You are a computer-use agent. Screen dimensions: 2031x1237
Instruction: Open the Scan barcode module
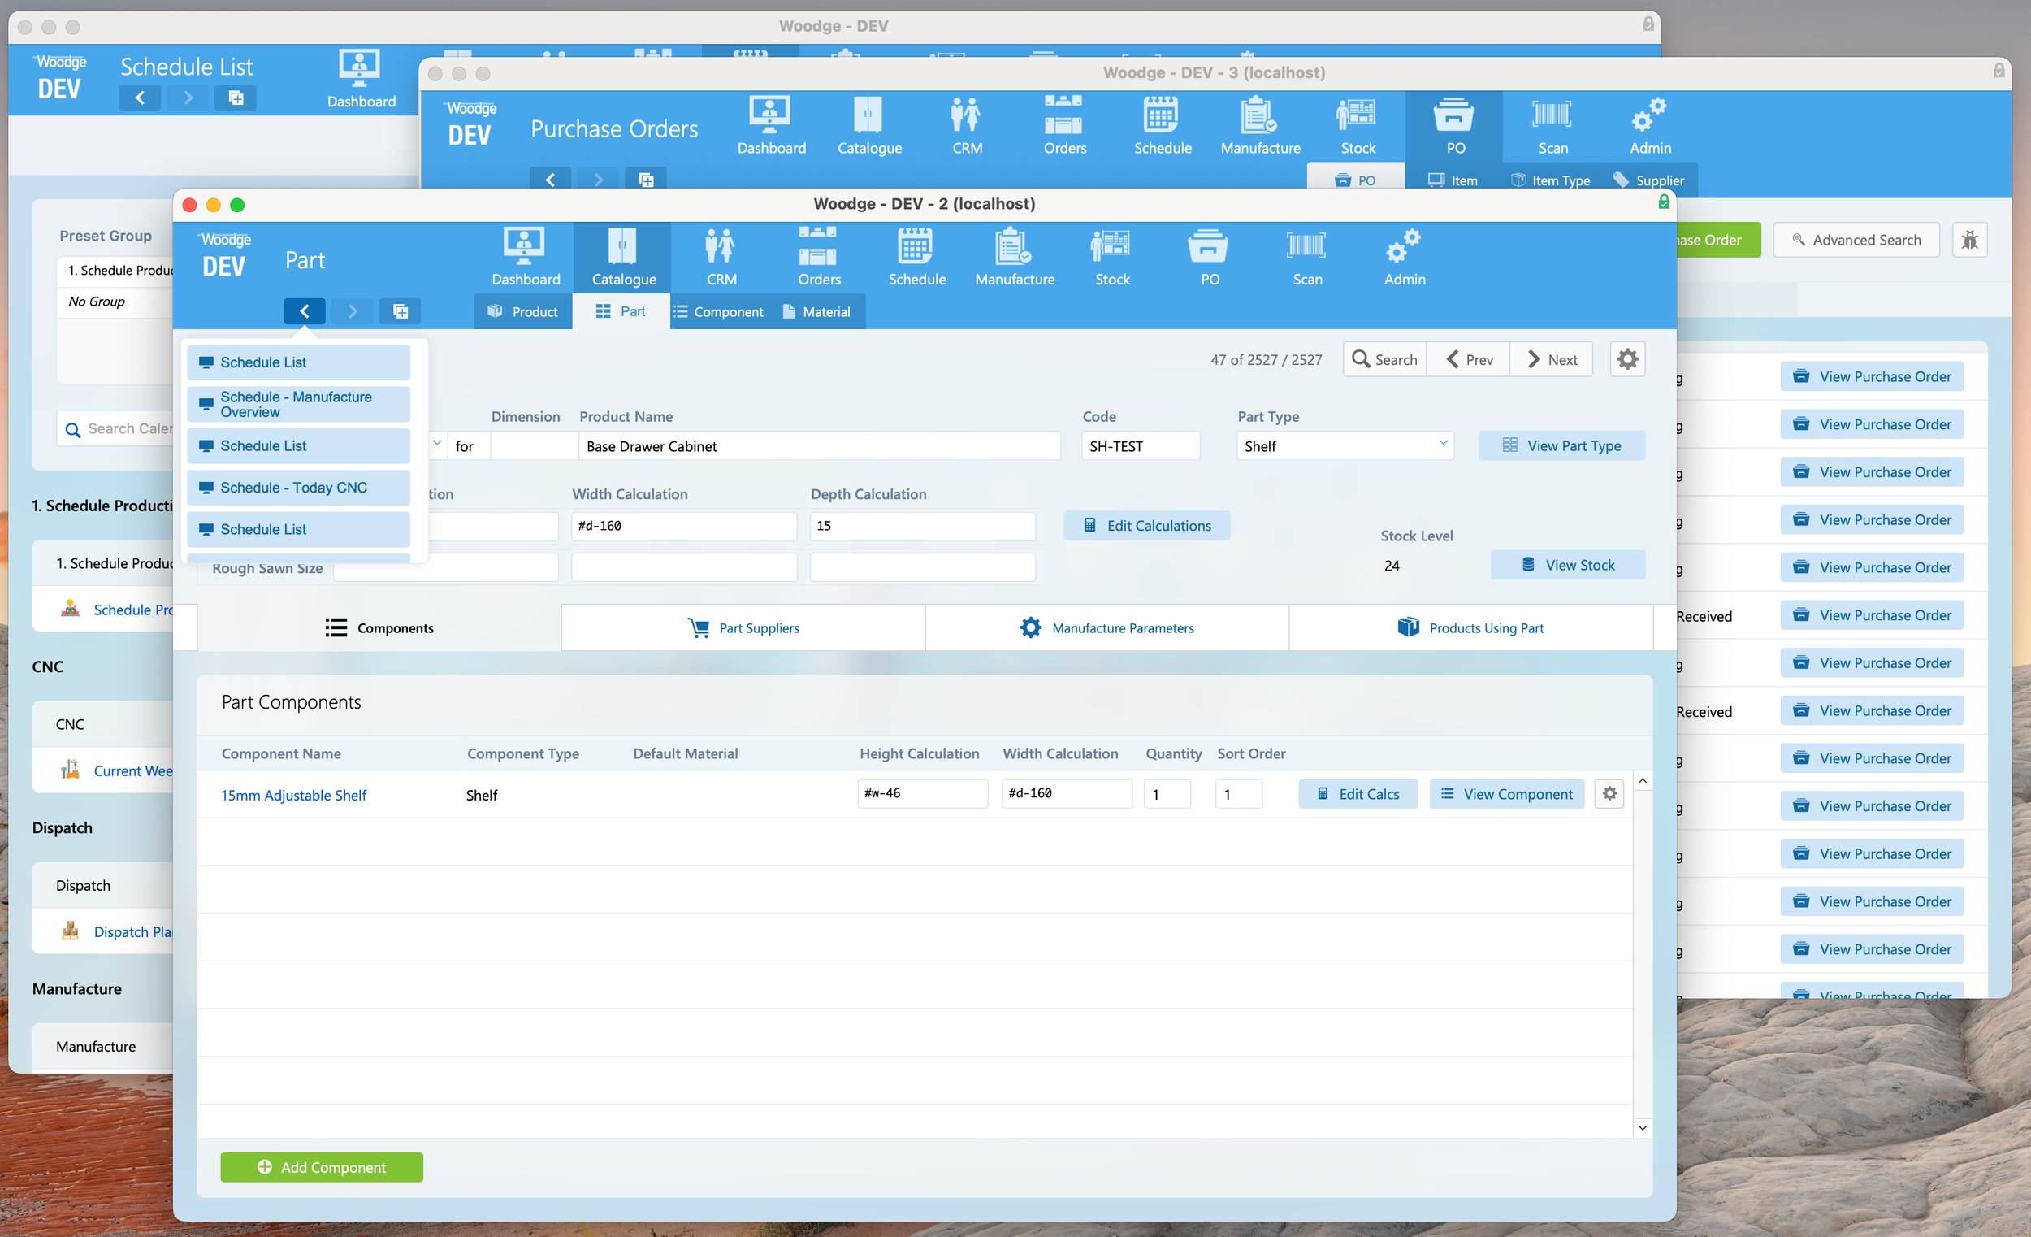coord(1306,257)
